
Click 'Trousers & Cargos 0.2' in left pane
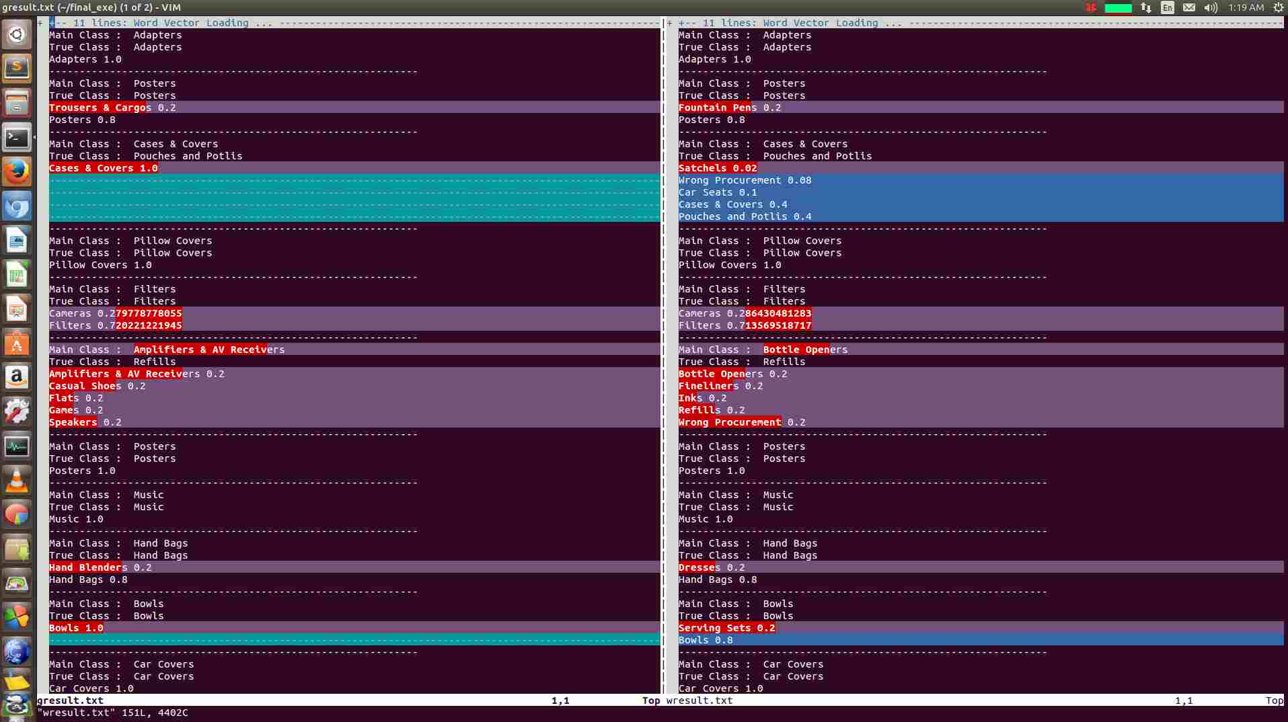(112, 108)
